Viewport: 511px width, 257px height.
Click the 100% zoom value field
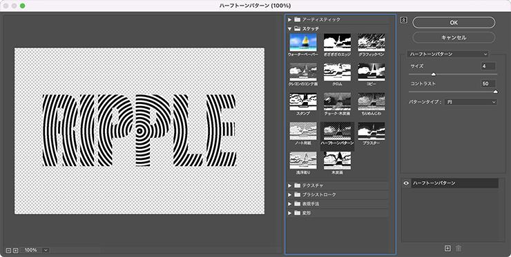[x=31, y=250]
